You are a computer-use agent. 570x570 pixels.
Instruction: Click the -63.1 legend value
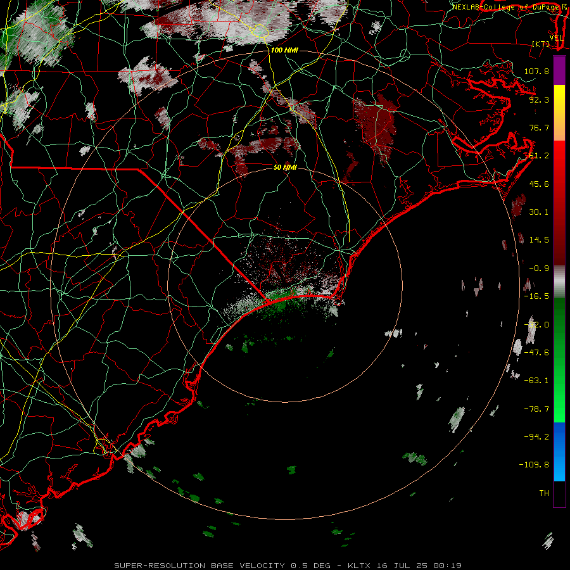536,381
